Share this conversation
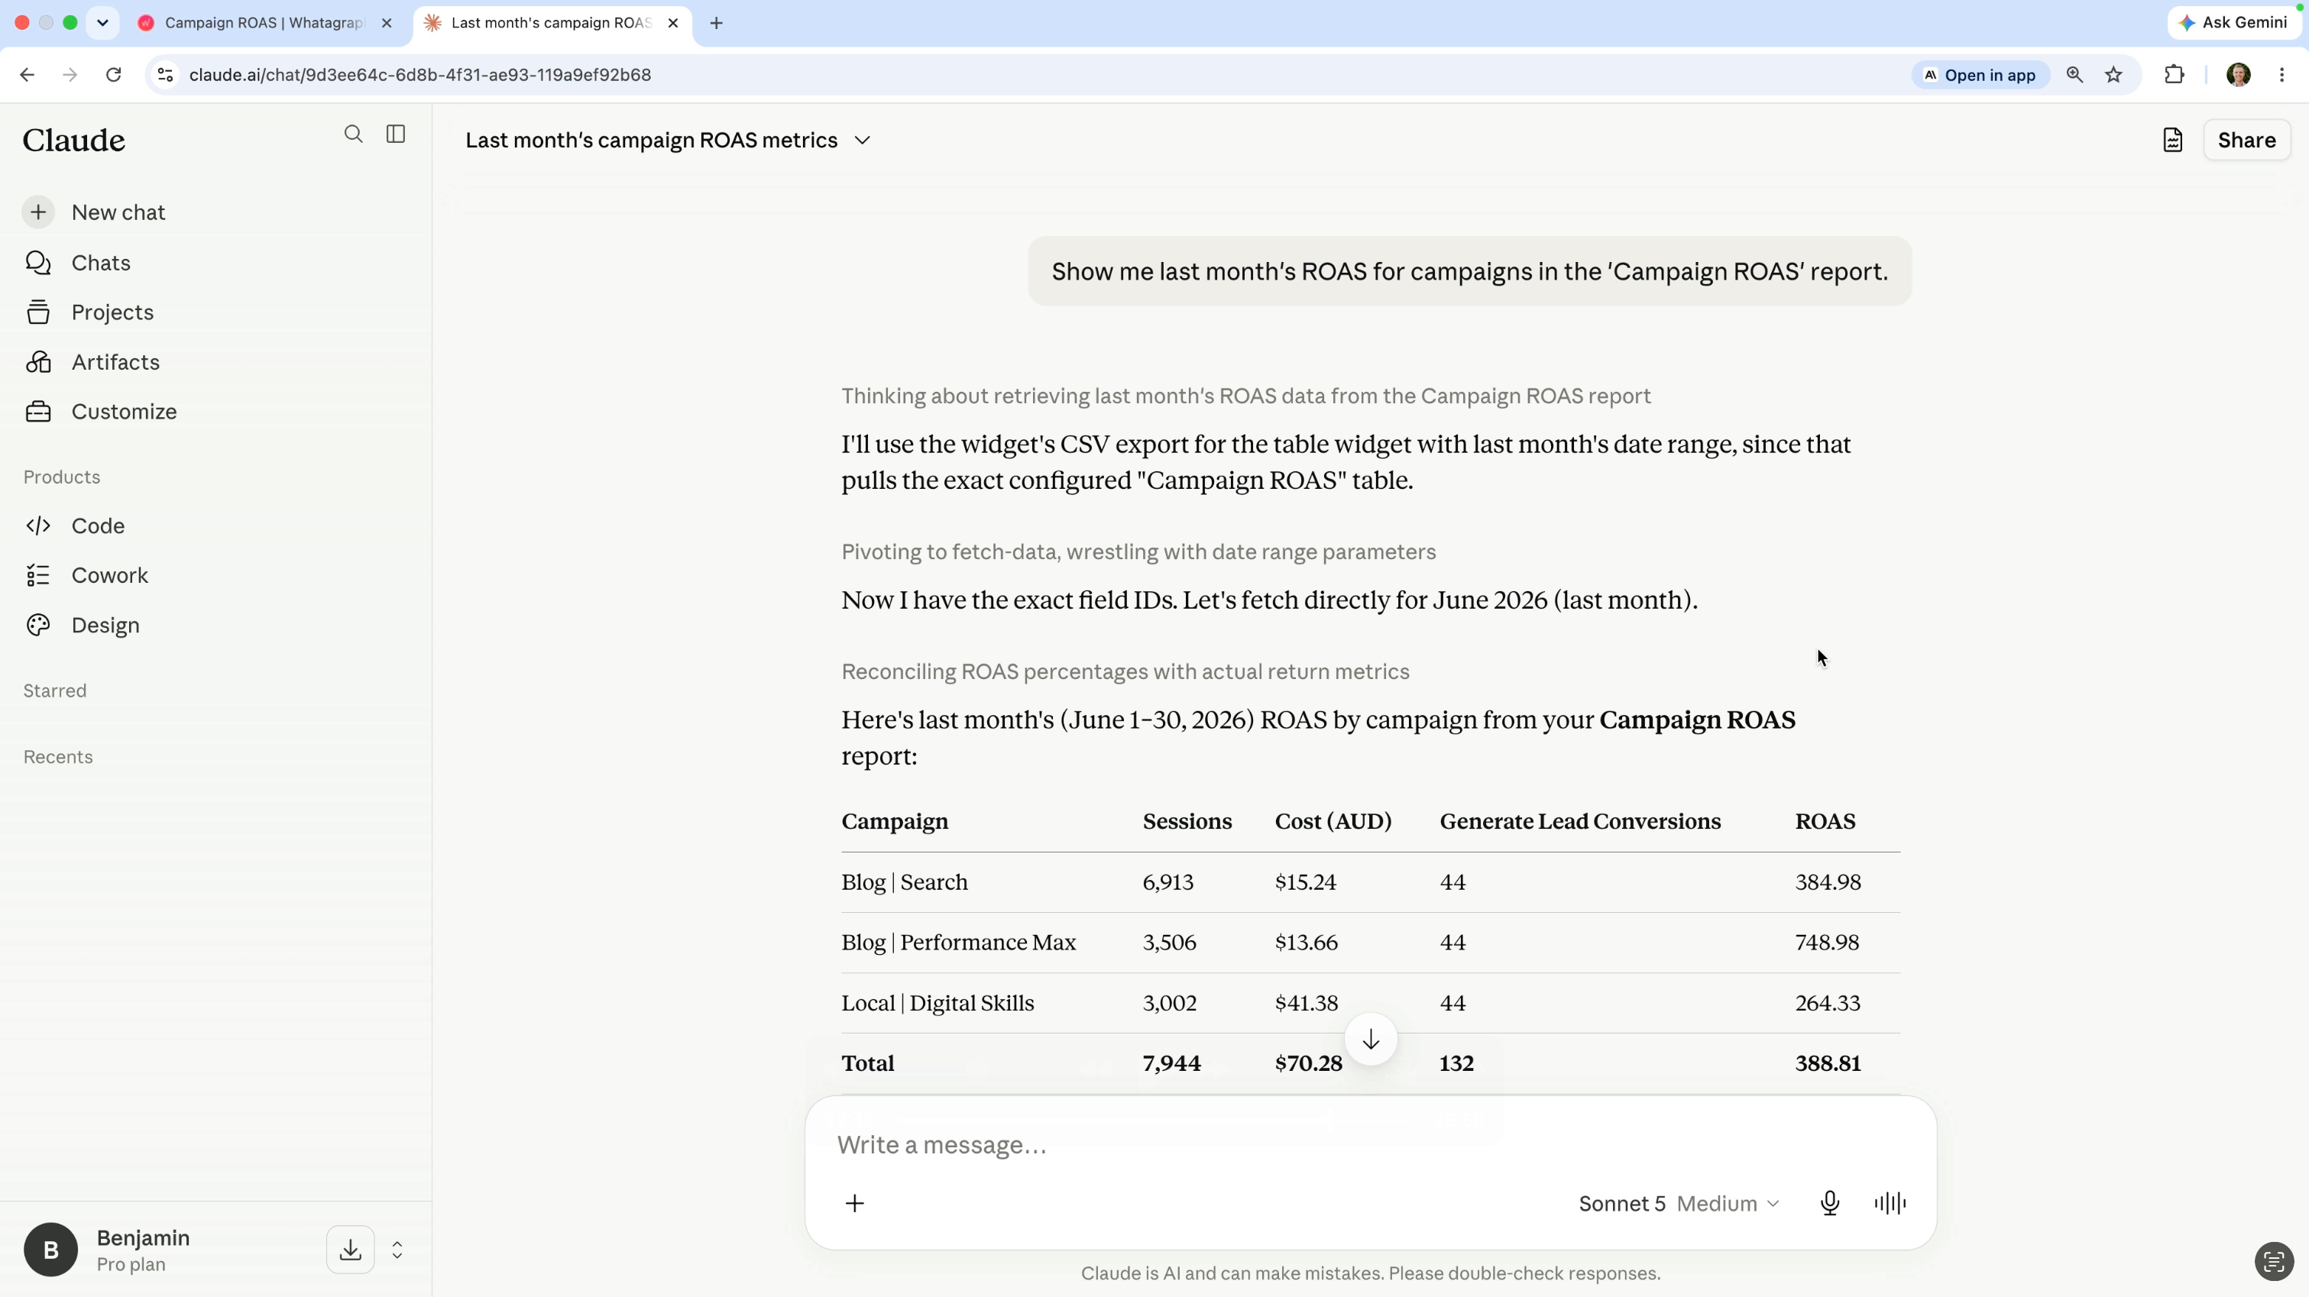The image size is (2309, 1297). click(2246, 141)
